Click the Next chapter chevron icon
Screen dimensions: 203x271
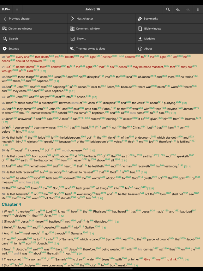(72, 19)
